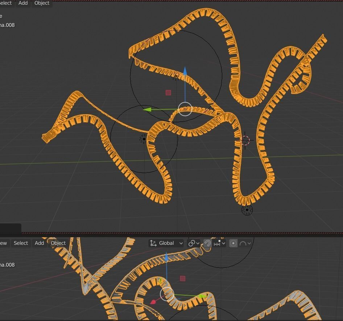Toggle proportional editing button
Screen dimensions: 343x321
tap(233, 243)
